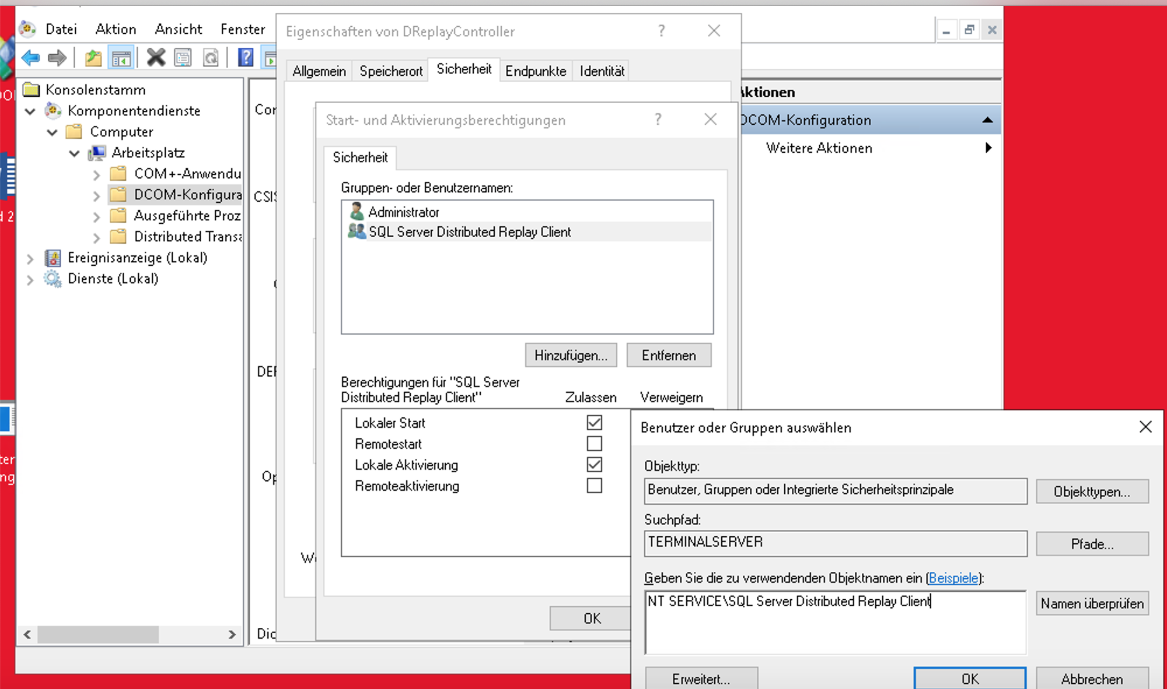Toggle Lokale Aktivierung Zulassen checkbox
This screenshot has width=1167, height=689.
pos(595,465)
